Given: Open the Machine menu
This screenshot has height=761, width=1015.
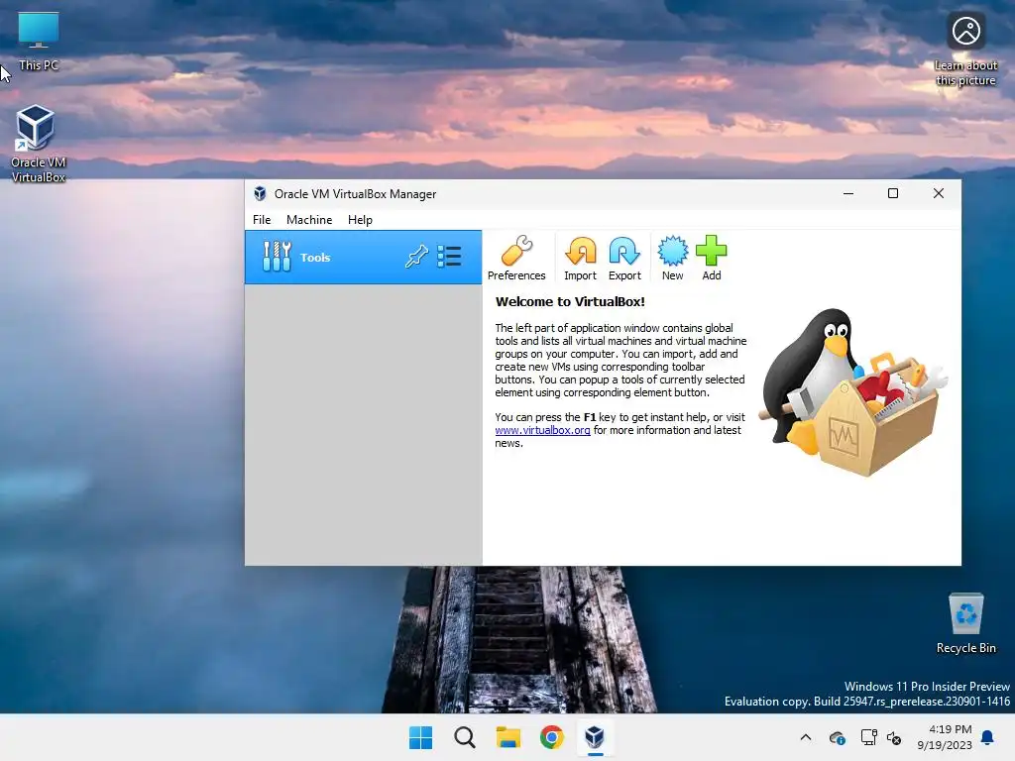Looking at the screenshot, I should point(309,220).
